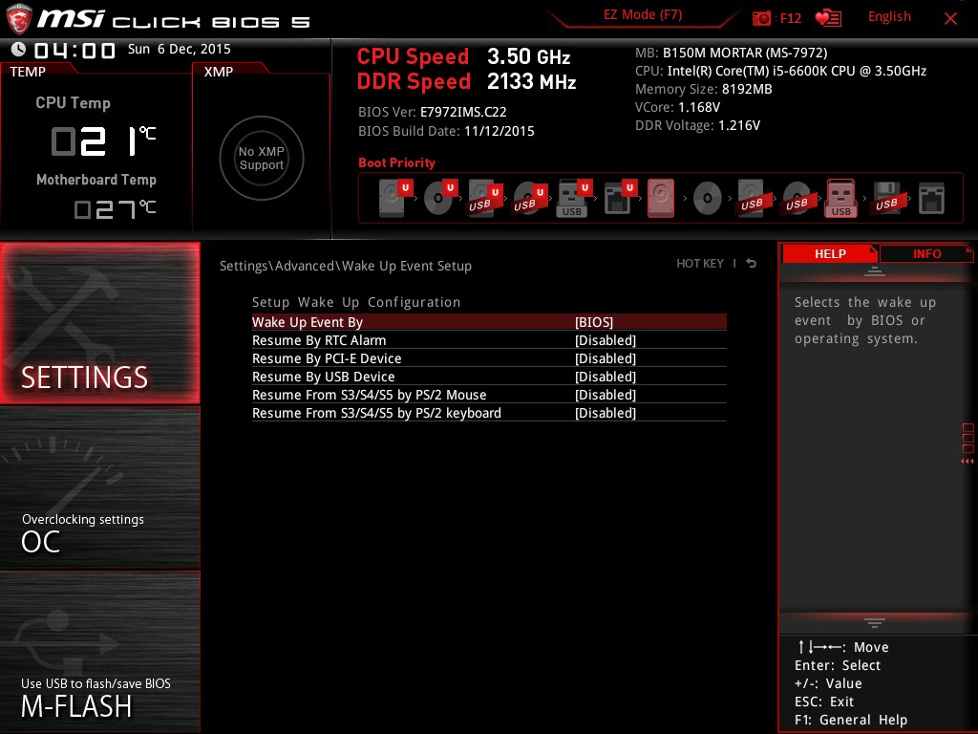Select the Resume By PCI-E Device row label

tap(327, 358)
